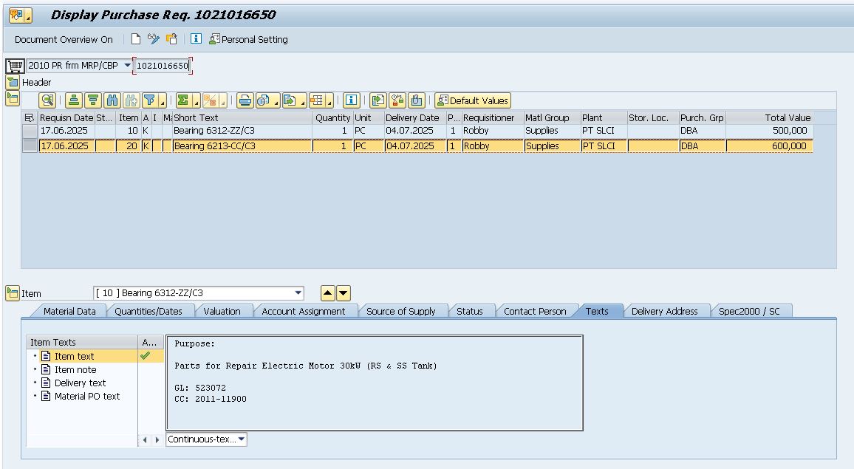The image size is (854, 469).
Task: Click Document Overview On
Action: point(64,39)
